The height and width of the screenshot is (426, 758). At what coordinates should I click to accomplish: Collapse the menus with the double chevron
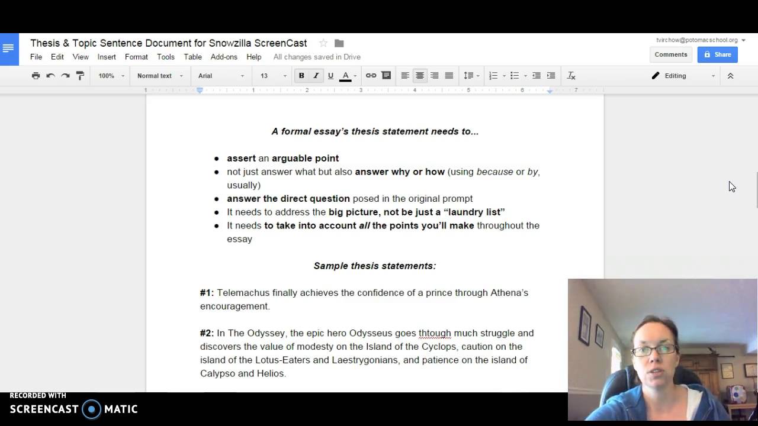pyautogui.click(x=730, y=76)
